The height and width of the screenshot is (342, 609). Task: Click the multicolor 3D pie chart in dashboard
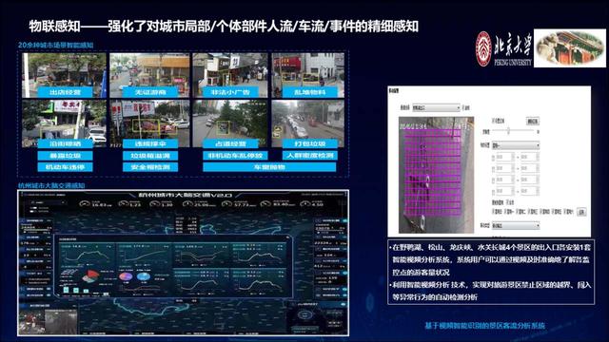pyautogui.click(x=91, y=276)
